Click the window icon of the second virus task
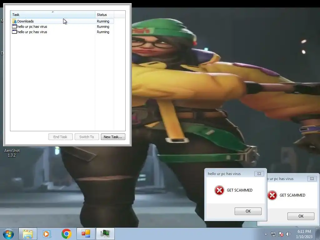The image size is (320, 240). click(x=14, y=32)
